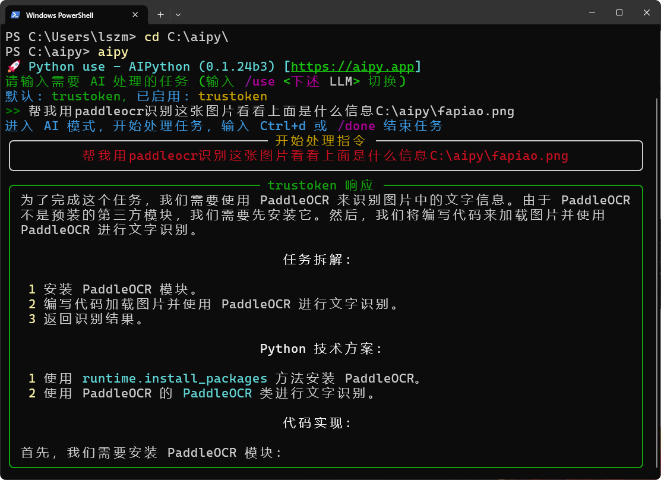Click the orange 'trustoken' after 已启用
Screen dimensions: 661x480
coord(233,96)
